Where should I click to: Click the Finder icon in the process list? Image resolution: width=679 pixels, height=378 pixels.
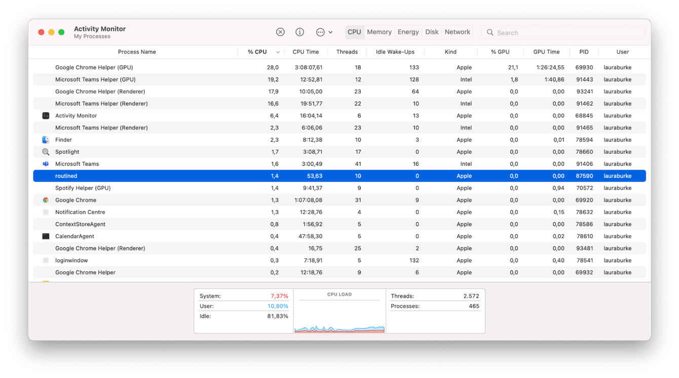(x=46, y=139)
